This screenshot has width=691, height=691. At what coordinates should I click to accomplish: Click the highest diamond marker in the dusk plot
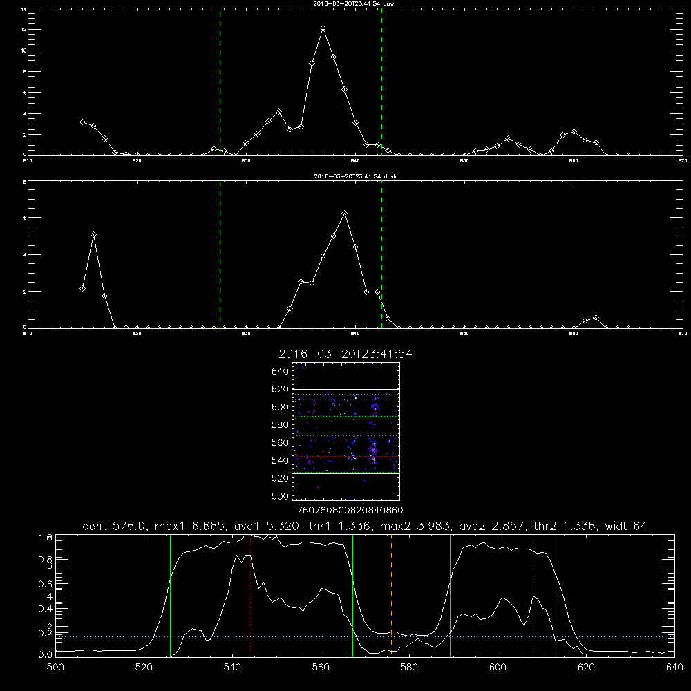(345, 214)
